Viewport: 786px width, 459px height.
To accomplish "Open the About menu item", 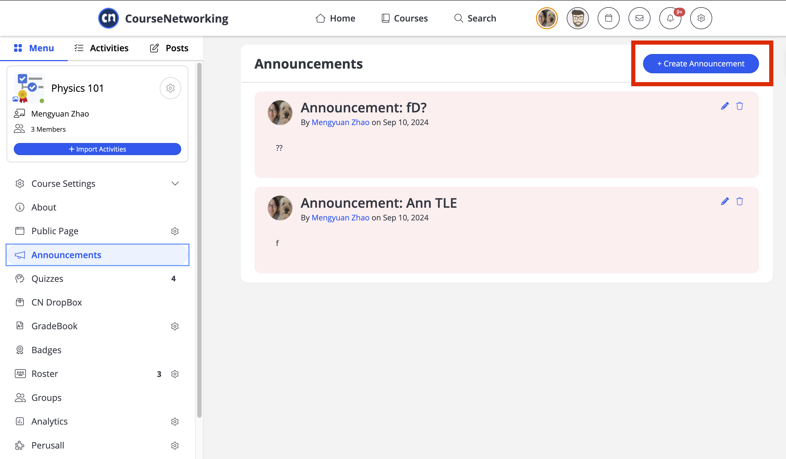I will [97, 207].
